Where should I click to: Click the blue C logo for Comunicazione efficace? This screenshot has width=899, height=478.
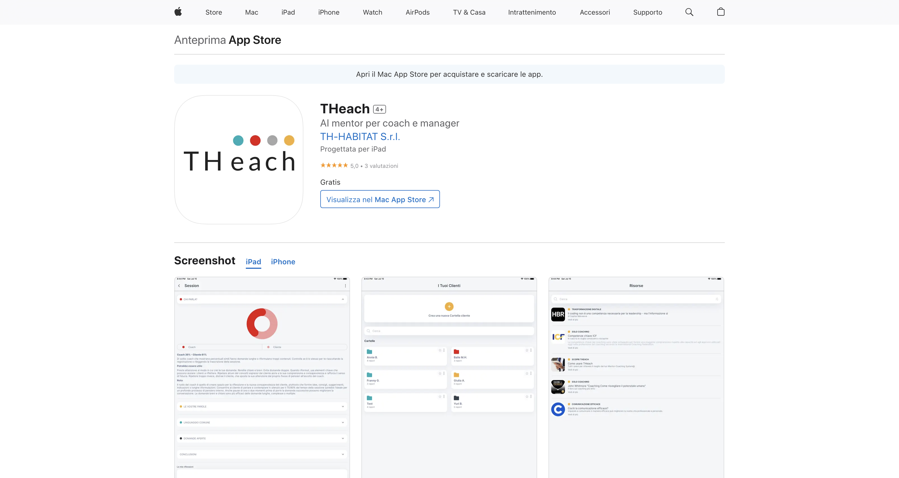tap(558, 409)
